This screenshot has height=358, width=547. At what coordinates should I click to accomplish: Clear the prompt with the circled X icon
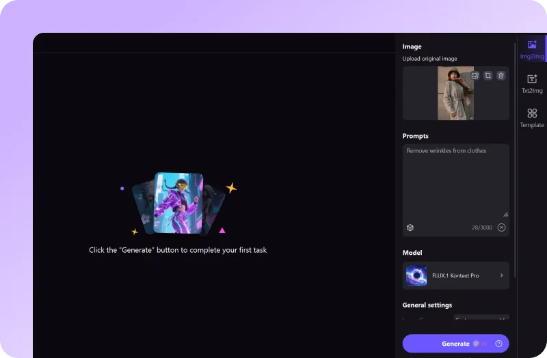click(x=501, y=228)
